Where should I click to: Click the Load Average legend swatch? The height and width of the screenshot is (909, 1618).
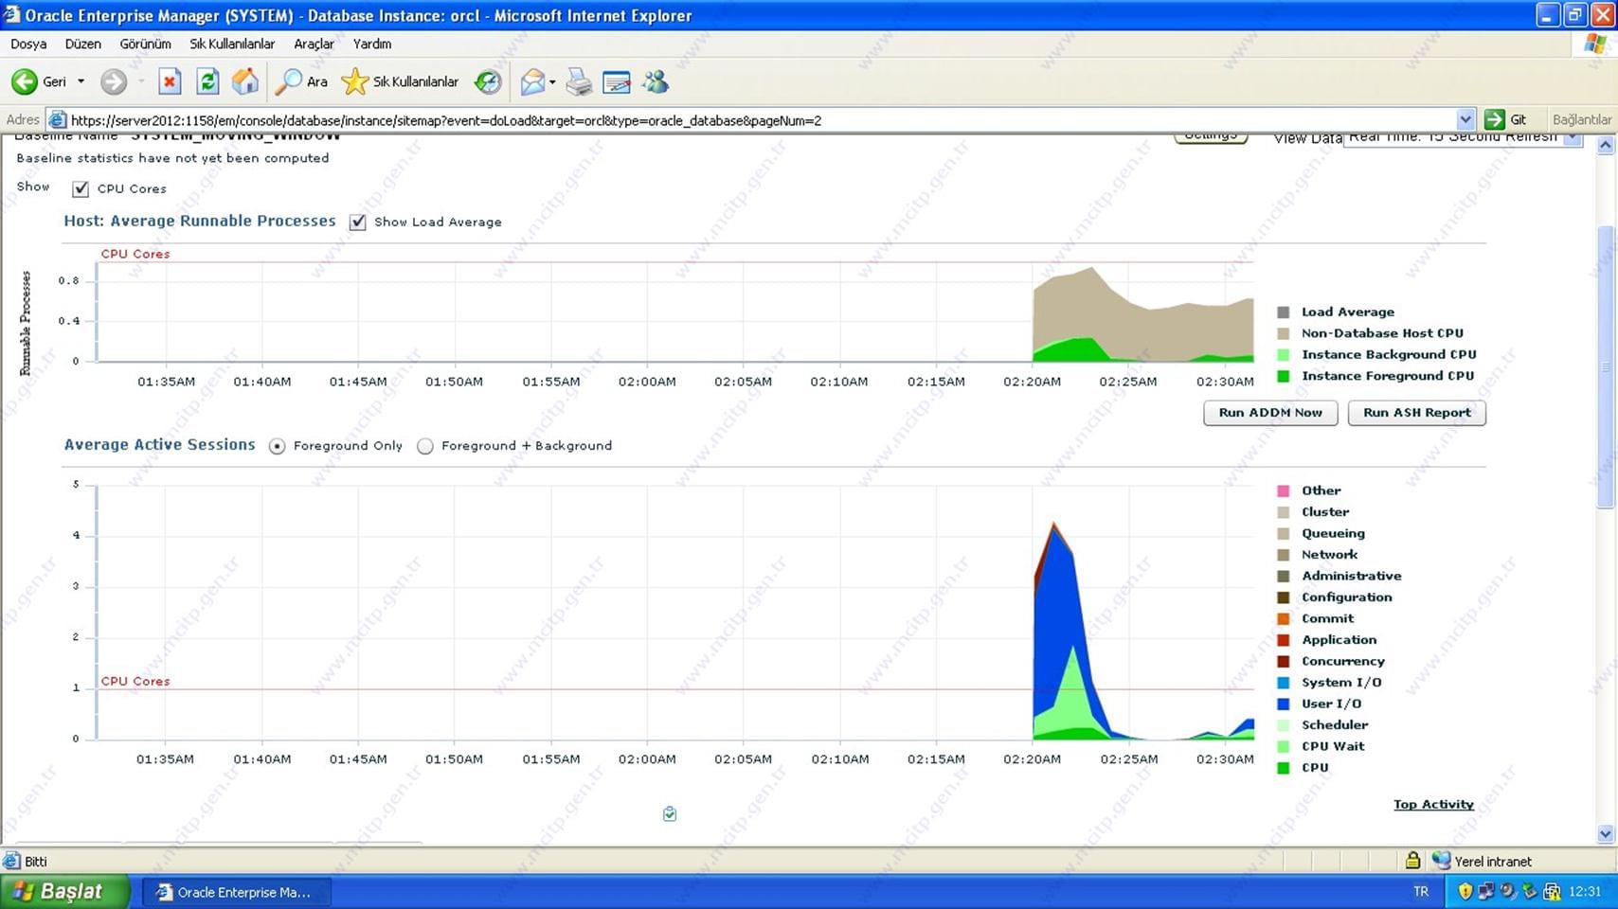tap(1283, 312)
